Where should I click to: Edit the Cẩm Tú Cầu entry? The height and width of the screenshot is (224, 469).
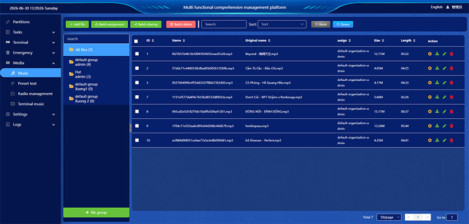click(444, 68)
